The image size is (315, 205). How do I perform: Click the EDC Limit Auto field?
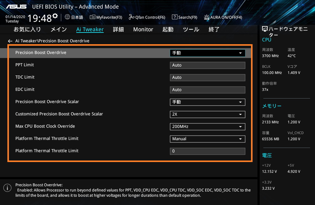pos(208,90)
